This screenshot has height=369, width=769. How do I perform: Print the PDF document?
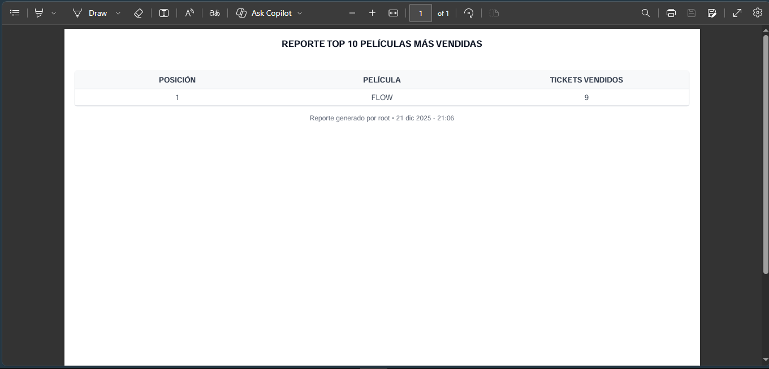pos(671,13)
